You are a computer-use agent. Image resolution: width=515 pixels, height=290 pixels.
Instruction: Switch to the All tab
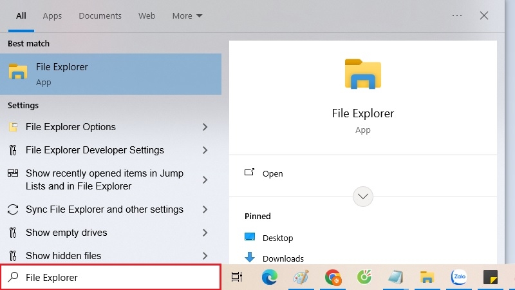[x=21, y=15]
